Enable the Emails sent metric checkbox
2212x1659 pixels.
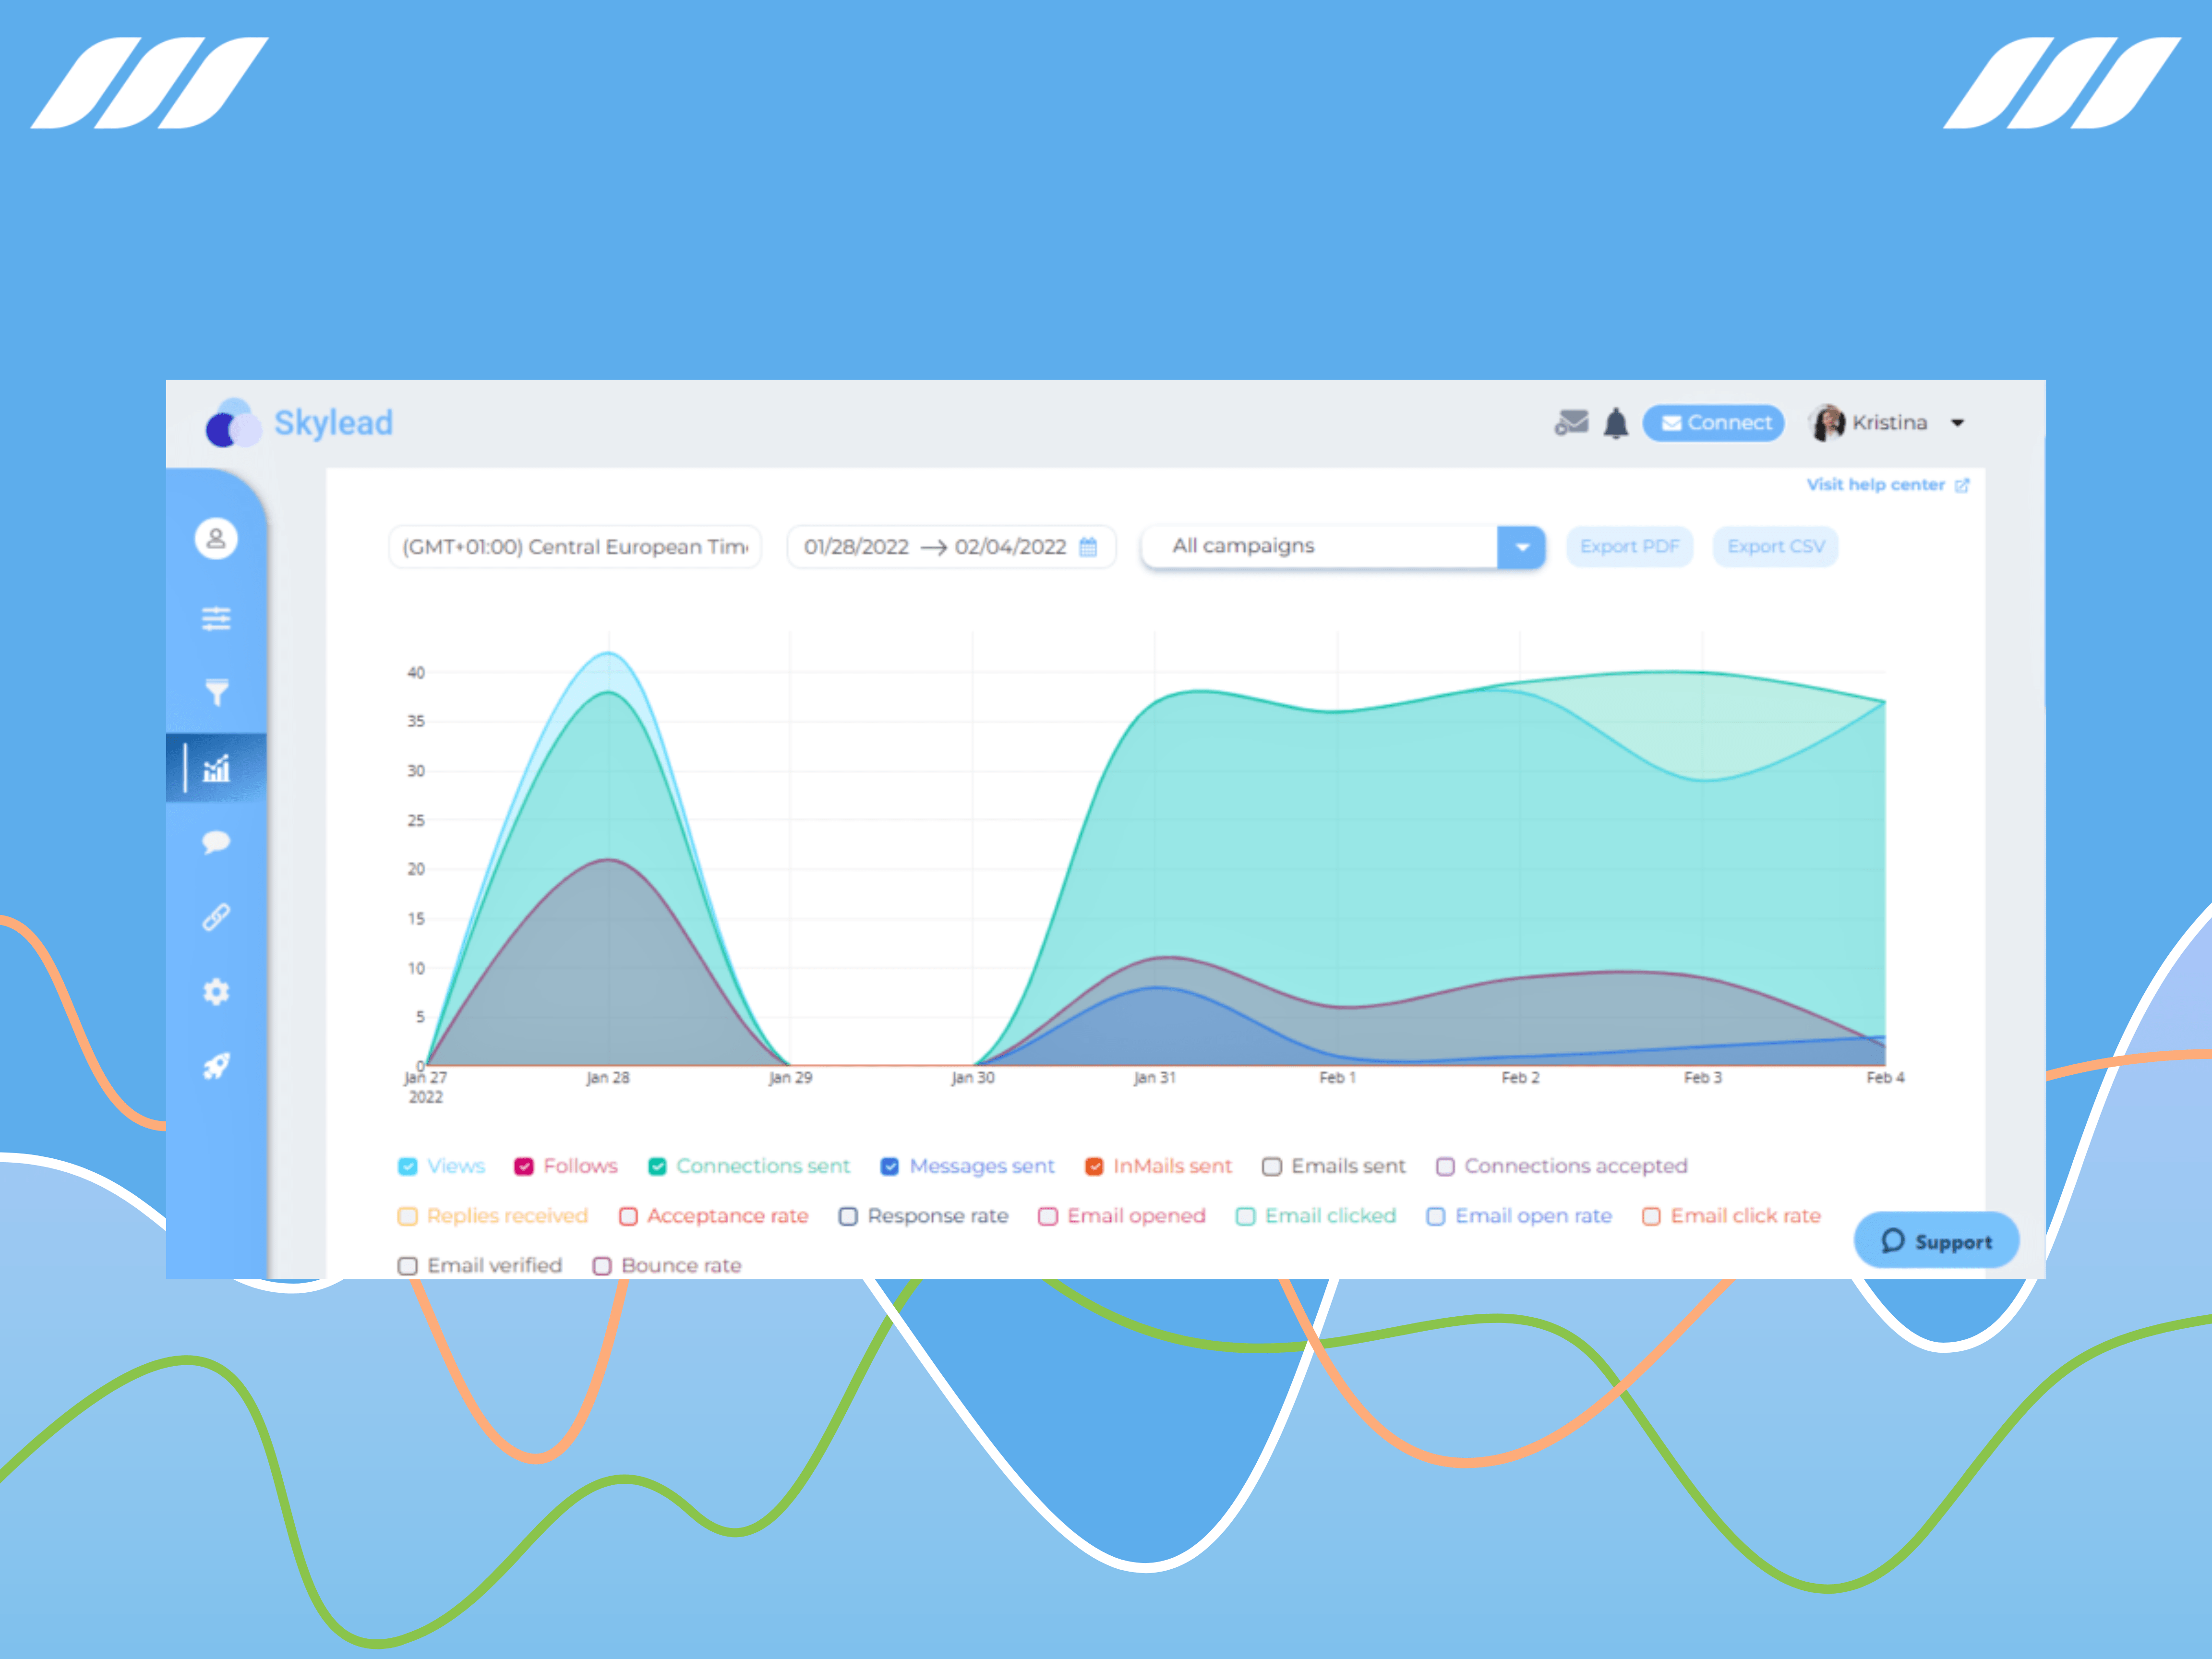pyautogui.click(x=1272, y=1166)
